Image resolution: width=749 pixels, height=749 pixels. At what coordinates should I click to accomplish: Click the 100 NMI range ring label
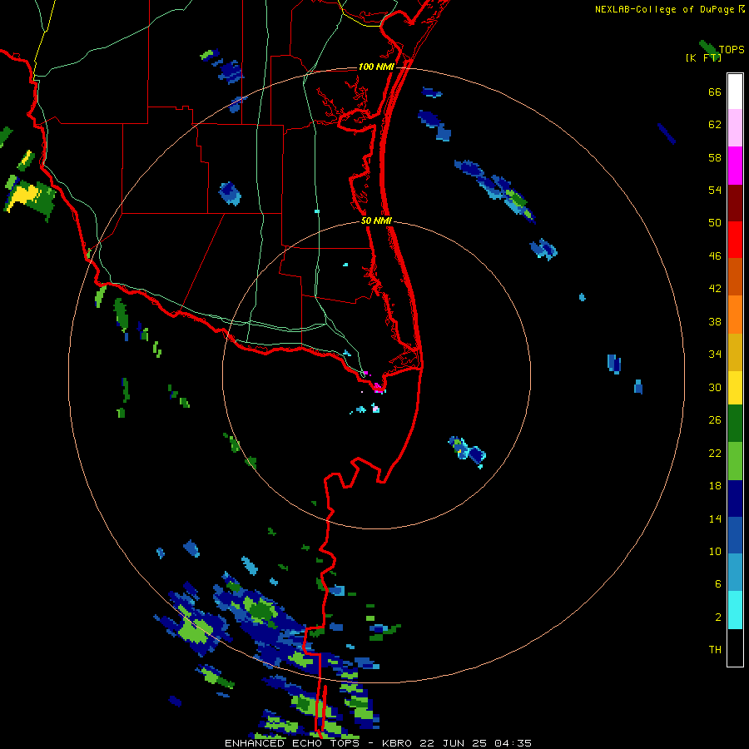376,67
